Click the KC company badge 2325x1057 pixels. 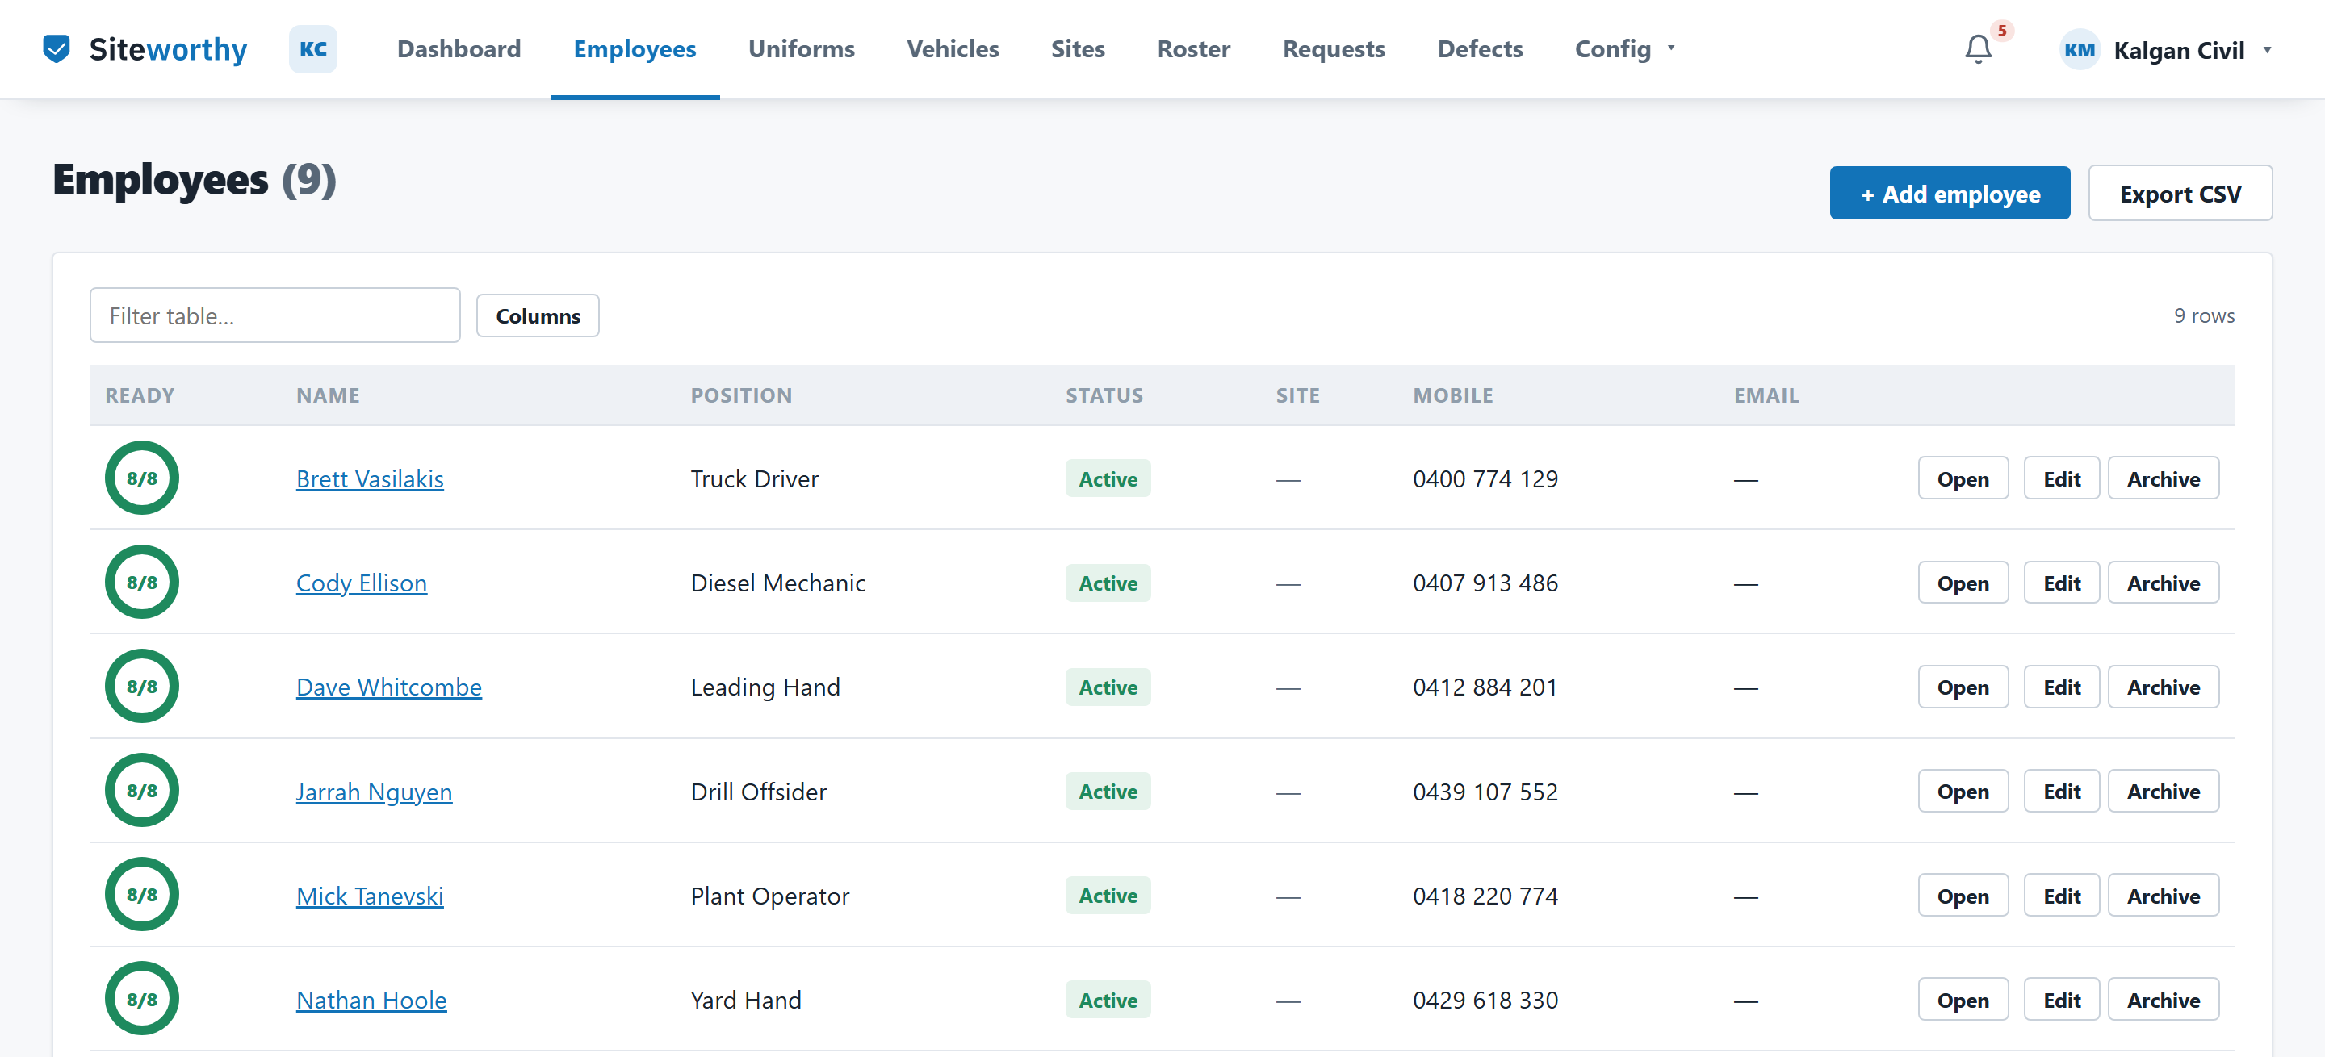[312, 48]
